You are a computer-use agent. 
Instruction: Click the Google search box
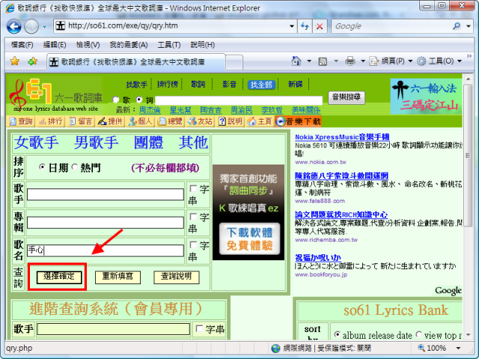[x=391, y=26]
